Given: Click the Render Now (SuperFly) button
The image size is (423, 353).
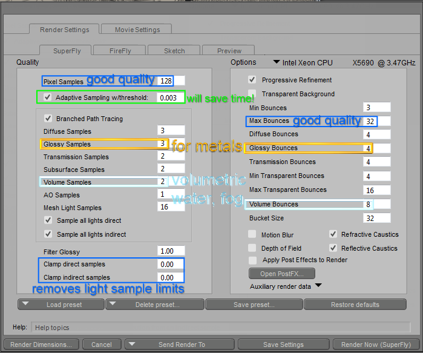Looking at the screenshot, I should tap(375, 345).
